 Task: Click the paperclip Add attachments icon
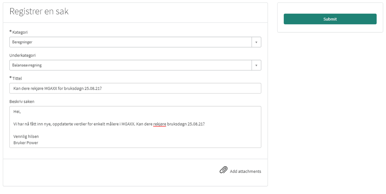pos(223,170)
